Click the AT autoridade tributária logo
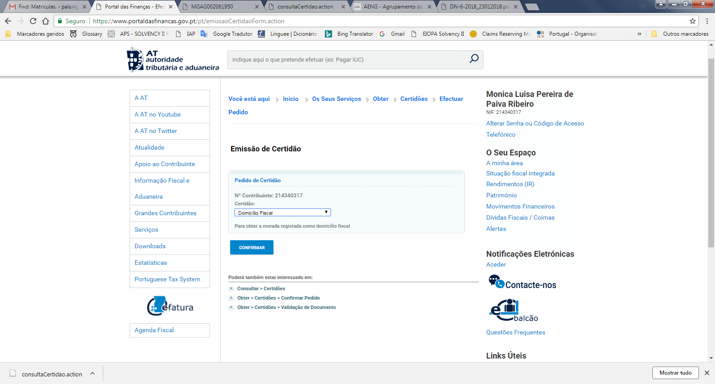Image resolution: width=715 pixels, height=384 pixels. (x=173, y=60)
